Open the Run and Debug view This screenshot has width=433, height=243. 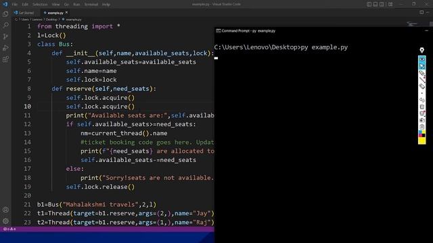coord(5,48)
